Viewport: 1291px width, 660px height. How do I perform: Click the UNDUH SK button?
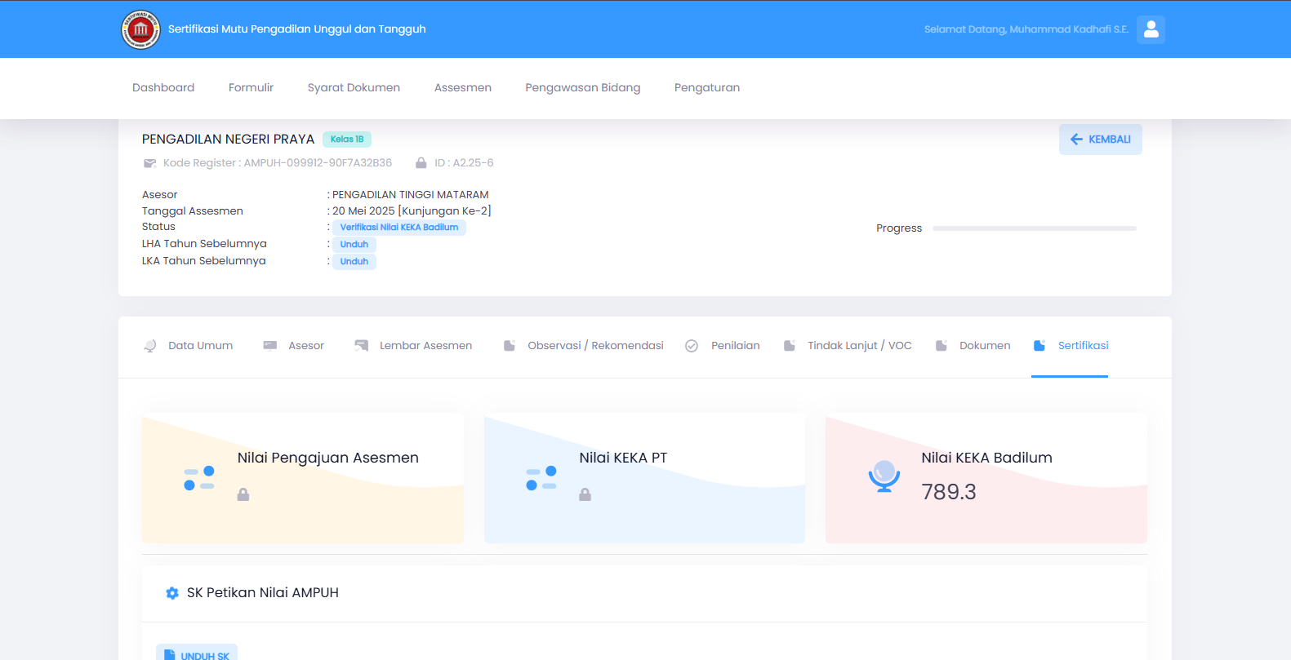[x=197, y=654]
